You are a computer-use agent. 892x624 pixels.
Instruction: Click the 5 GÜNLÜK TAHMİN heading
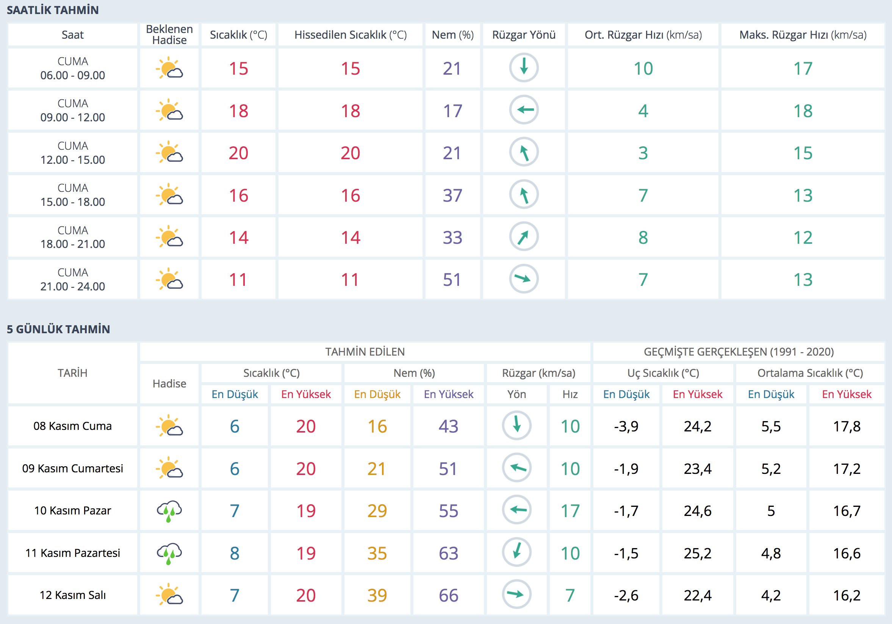58,329
